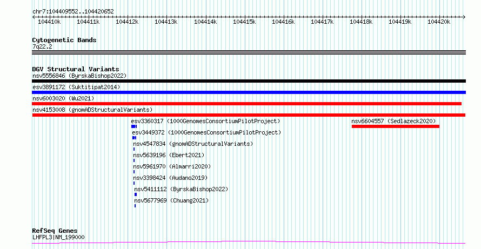Click the 7q22.2 band label
The width and height of the screenshot is (481, 249).
[42, 46]
